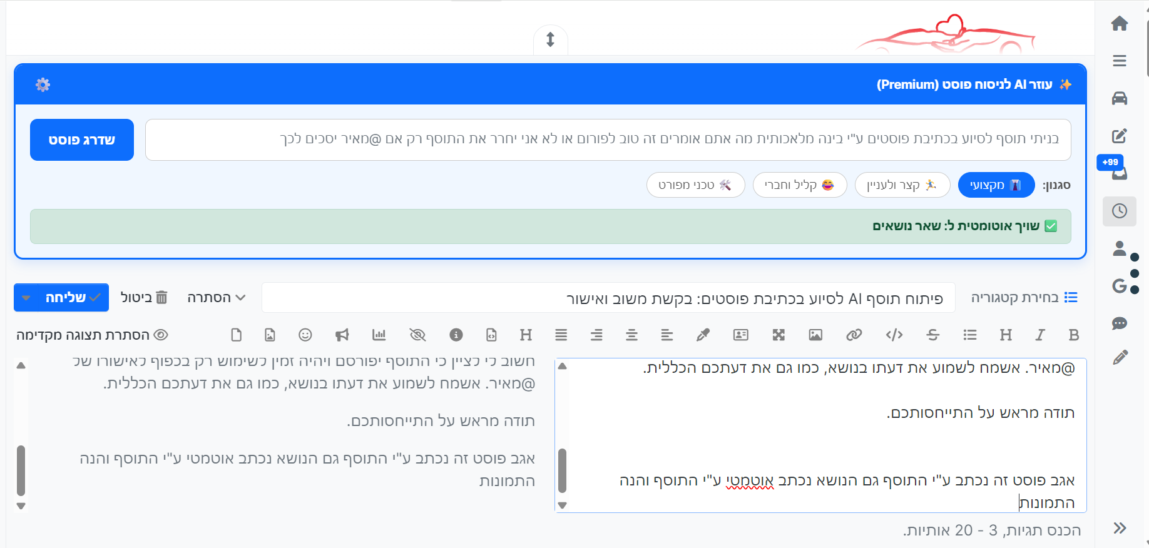1149x548 pixels.
Task: Insert a hyperlink with chain icon
Action: pyautogui.click(x=854, y=335)
